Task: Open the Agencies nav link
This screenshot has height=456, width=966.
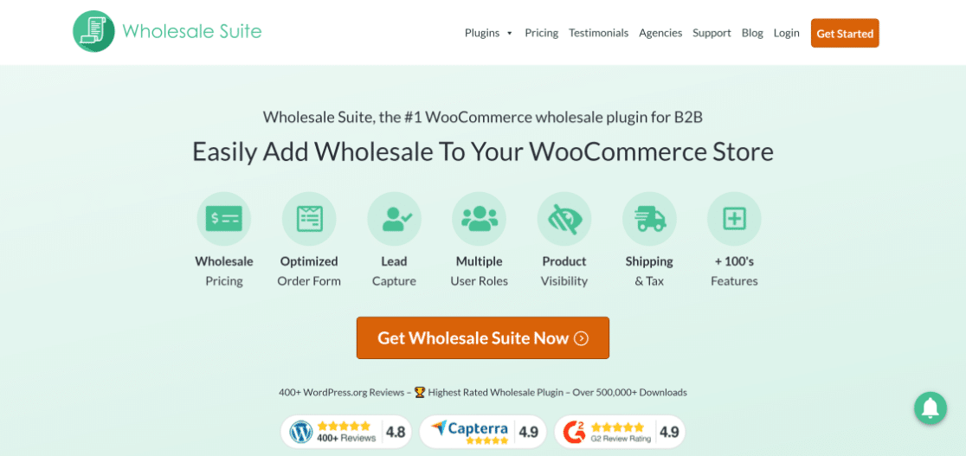Action: [660, 33]
